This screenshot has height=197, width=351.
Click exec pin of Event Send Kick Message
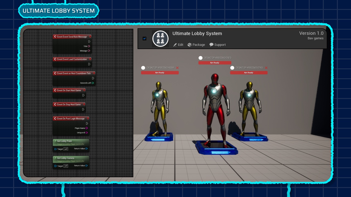coord(89,42)
